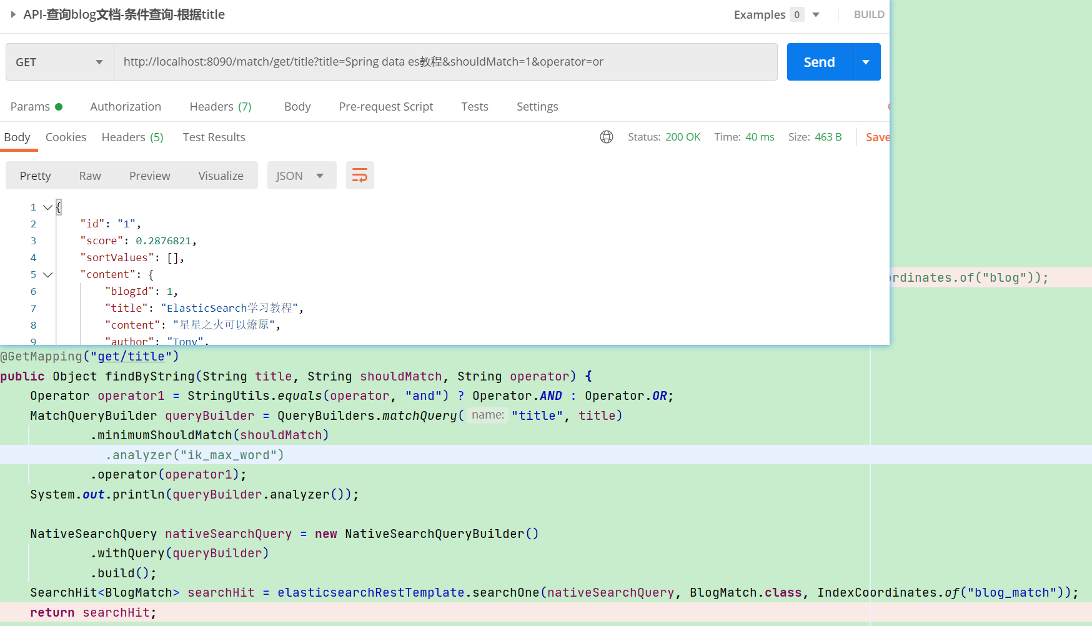View the Cookies tab of the response
Screen dimensions: 1092x626
pyautogui.click(x=66, y=137)
